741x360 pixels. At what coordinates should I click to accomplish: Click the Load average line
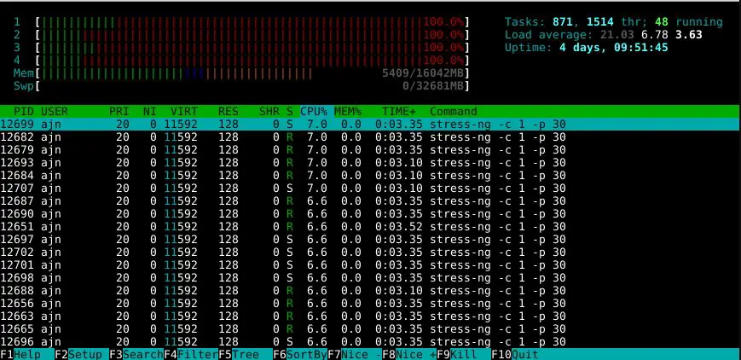pyautogui.click(x=604, y=34)
